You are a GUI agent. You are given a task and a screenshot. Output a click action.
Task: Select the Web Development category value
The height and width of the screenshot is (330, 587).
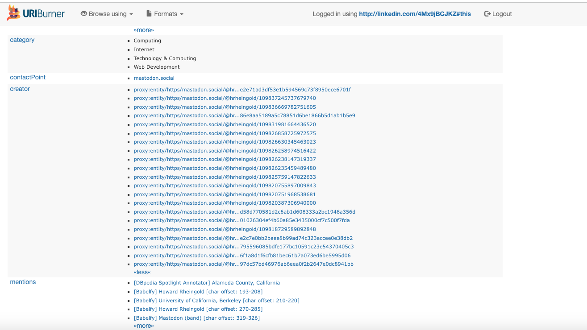click(157, 67)
